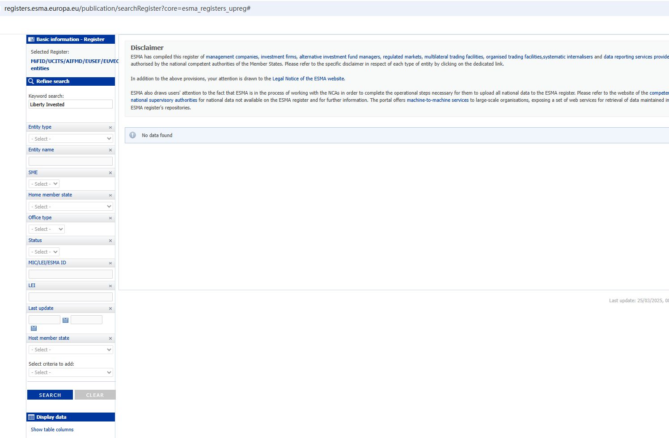Focus the LEI input field

71,297
